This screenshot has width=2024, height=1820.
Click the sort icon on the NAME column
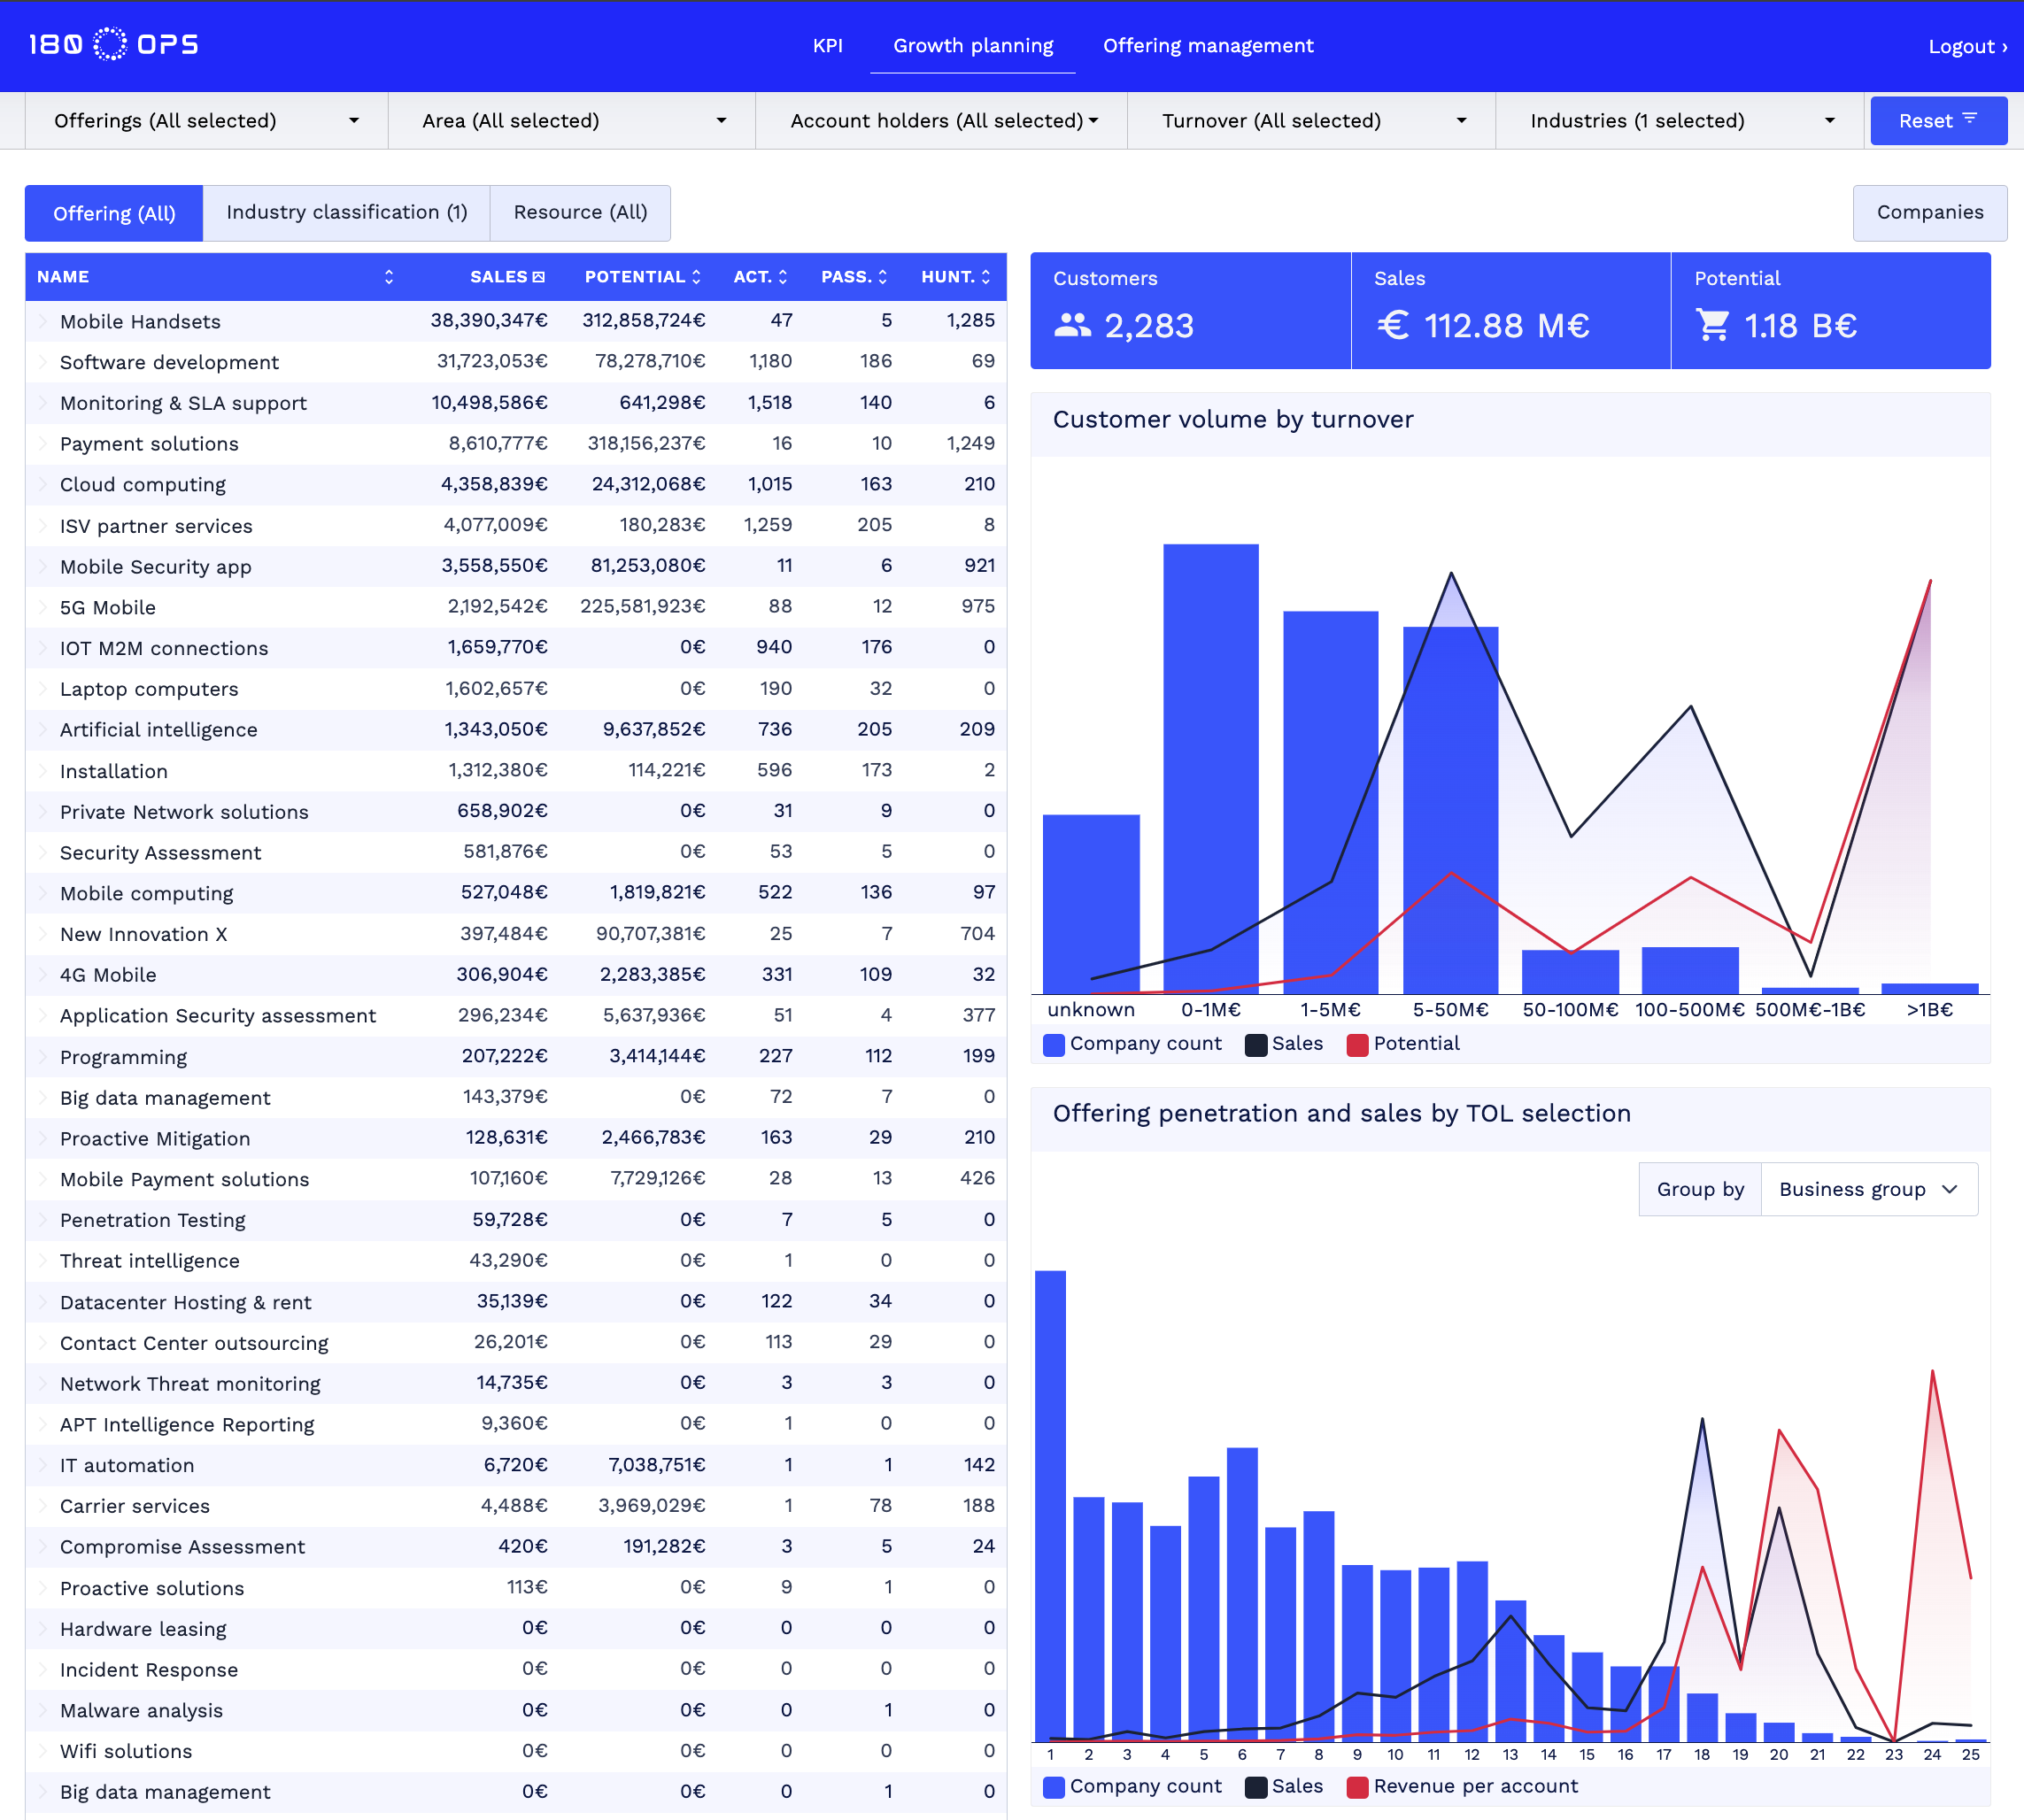coord(389,277)
